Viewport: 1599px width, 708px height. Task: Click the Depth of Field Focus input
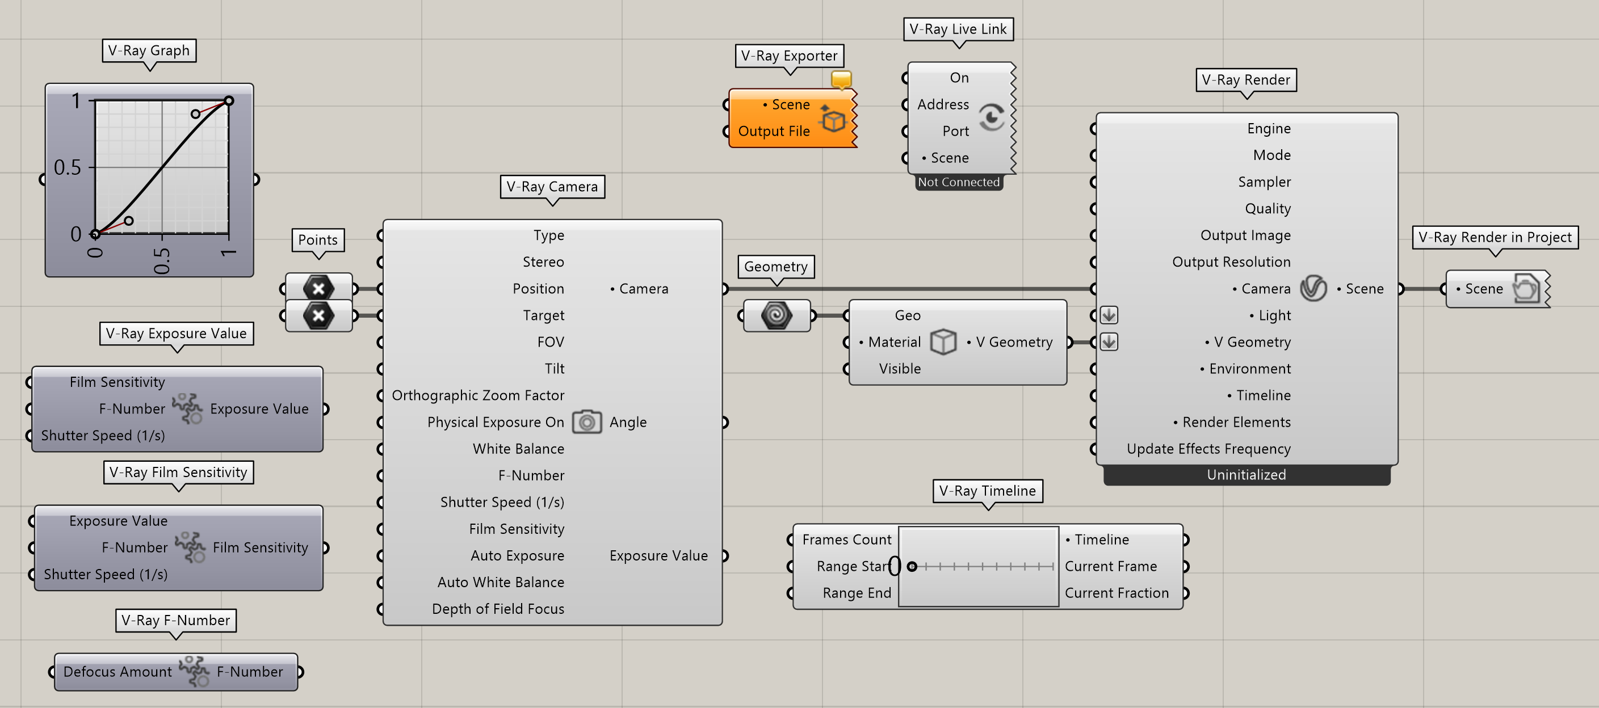[498, 609]
